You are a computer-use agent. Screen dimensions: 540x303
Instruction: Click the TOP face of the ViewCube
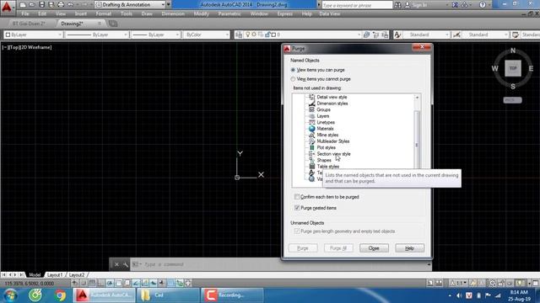[513, 68]
